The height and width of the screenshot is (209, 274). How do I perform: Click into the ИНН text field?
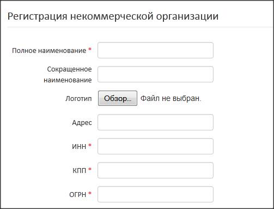155,146
